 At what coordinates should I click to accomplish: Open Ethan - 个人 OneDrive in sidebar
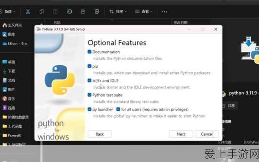click(x=15, y=44)
